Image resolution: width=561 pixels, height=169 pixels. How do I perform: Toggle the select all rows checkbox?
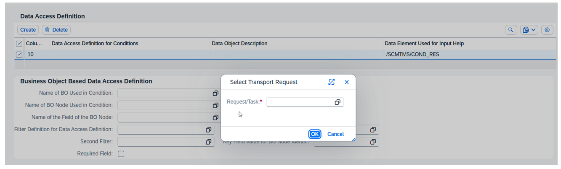point(19,44)
